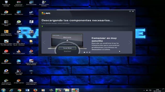Image resolution: width=165 pixels, height=92 pixels.
Task: Click the Scan Now preview image
Action: (67, 48)
